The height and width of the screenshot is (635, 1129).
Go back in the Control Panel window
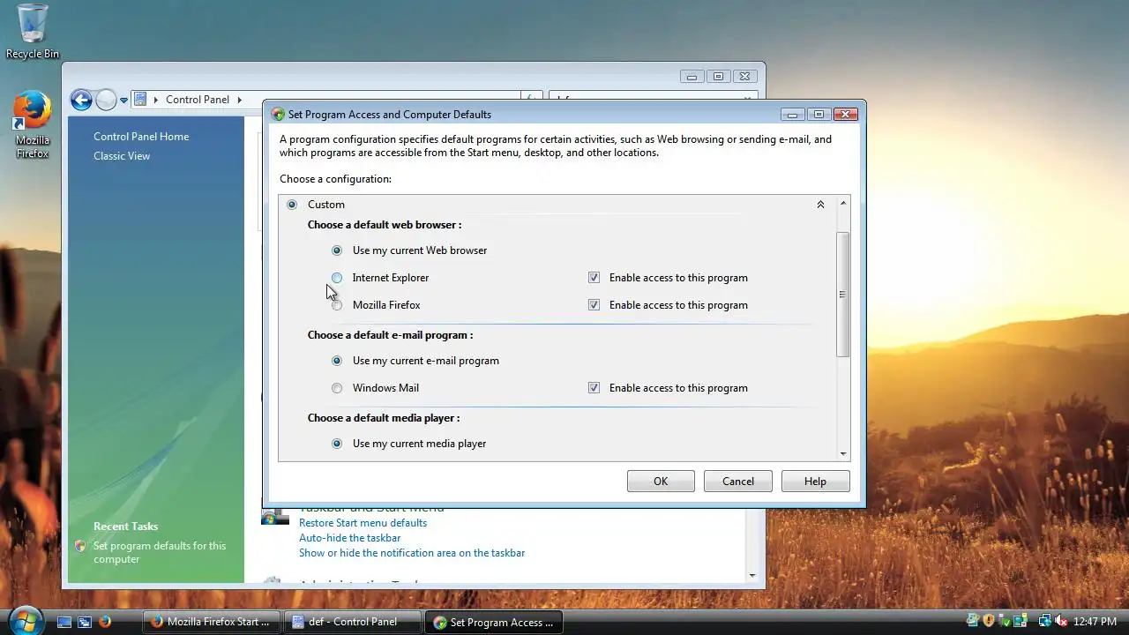coord(81,100)
